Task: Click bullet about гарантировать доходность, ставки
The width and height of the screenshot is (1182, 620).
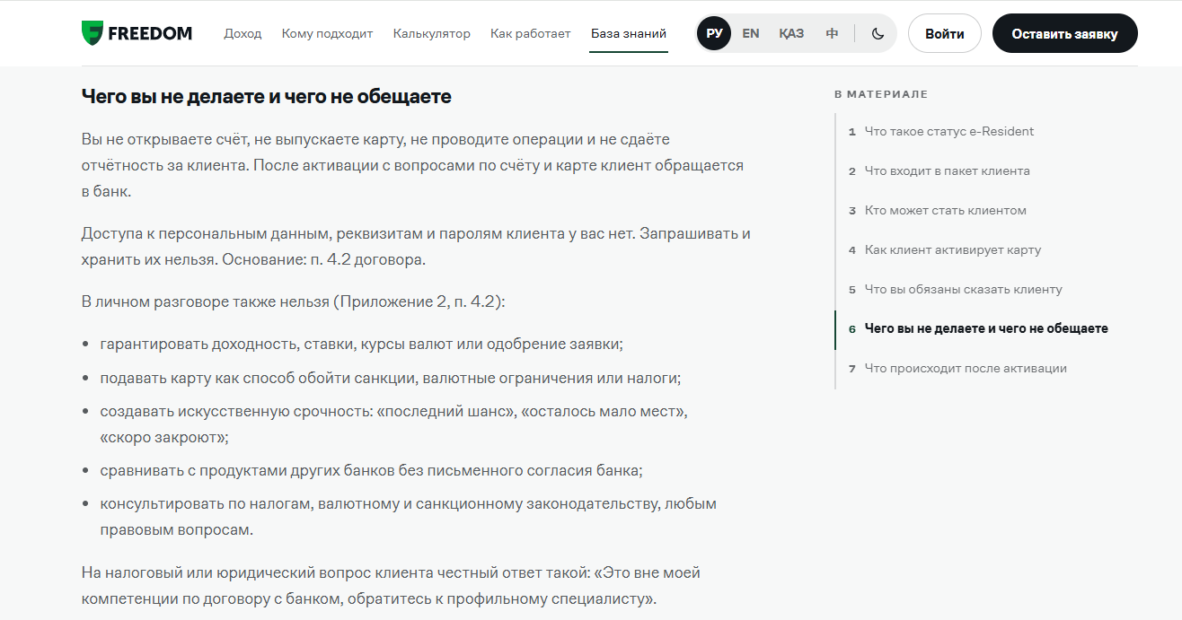Action: pos(361,344)
